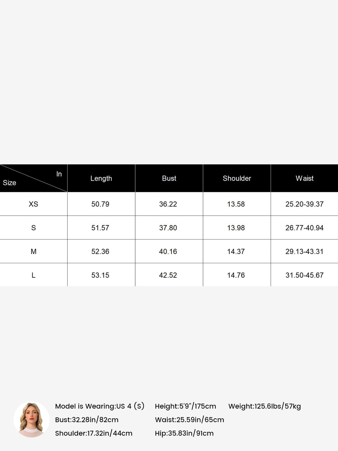Click the M size row label
The width and height of the screenshot is (338, 451).
pos(33,251)
